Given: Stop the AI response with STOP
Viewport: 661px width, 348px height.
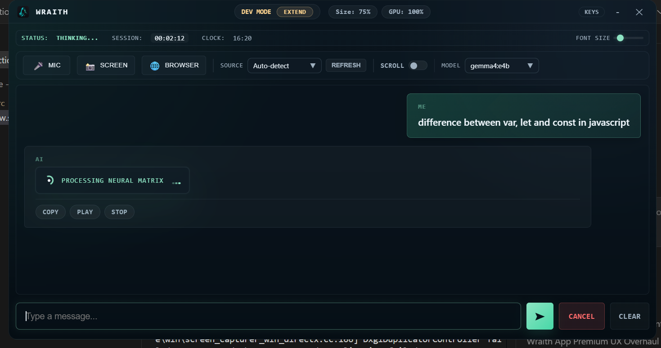Looking at the screenshot, I should click(119, 212).
